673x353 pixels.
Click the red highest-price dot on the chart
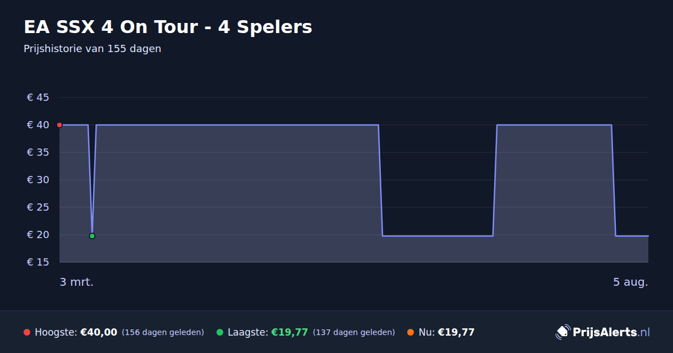click(x=59, y=125)
